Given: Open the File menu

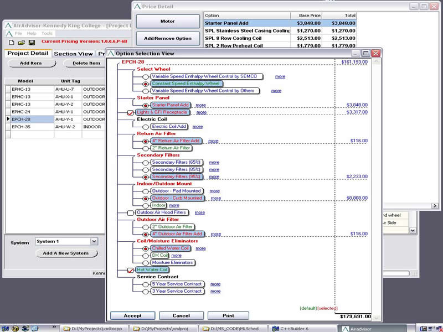Looking at the screenshot, I should pyautogui.click(x=19, y=33).
